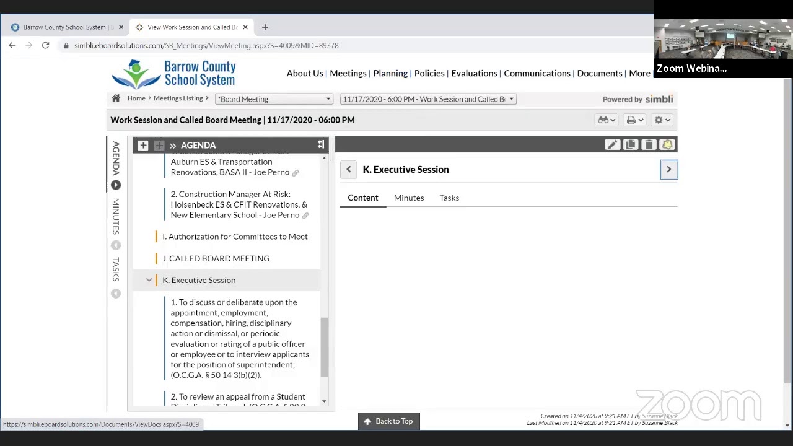Open item 2 To review an appeal
Viewport: 793px width, 446px height.
238,400
